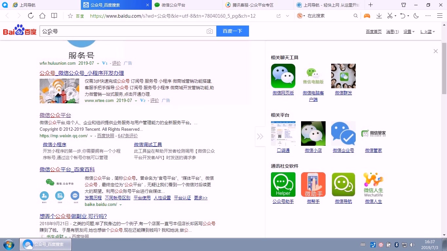Open the 设置 dropdown on Baidu header

[409, 32]
